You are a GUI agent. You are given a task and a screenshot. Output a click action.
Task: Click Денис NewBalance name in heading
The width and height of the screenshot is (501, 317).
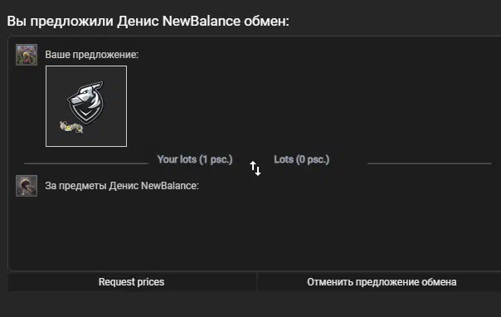178,21
